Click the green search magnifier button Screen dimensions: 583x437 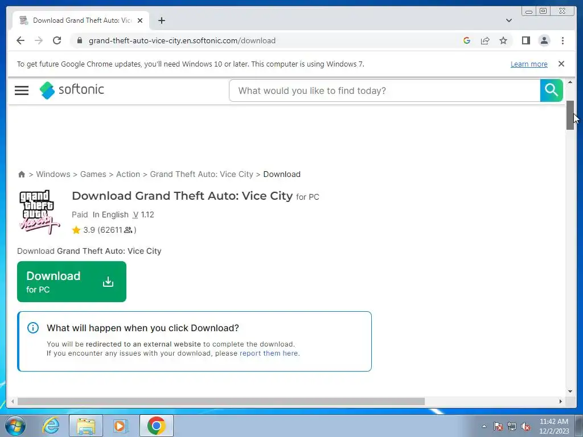coord(551,90)
